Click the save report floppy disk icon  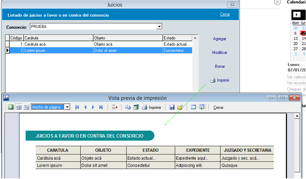click(172, 107)
